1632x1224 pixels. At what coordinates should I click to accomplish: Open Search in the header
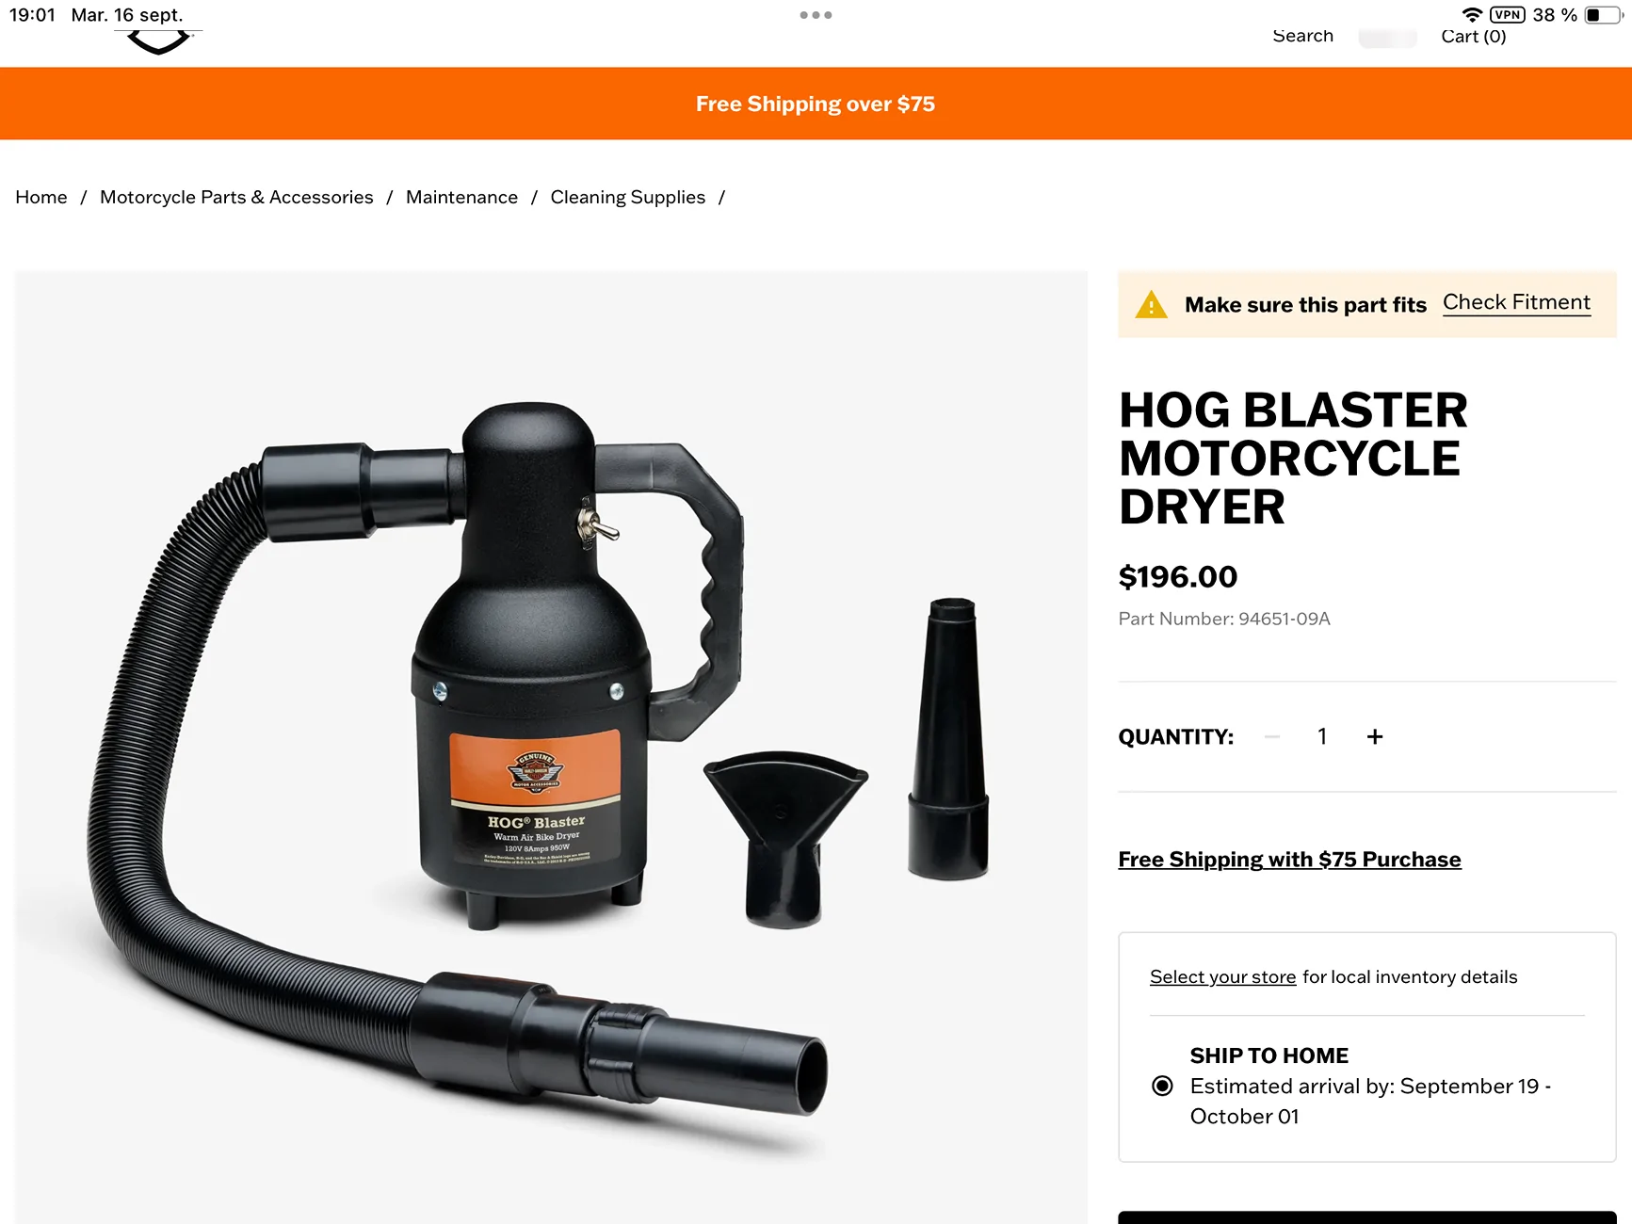tap(1302, 37)
